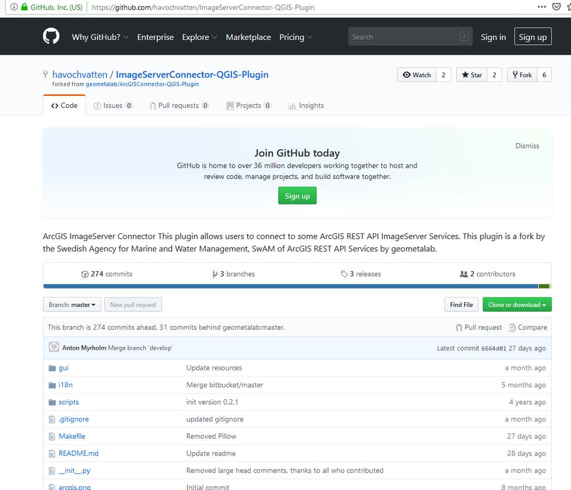
Task: Open the Merge branch 'develop' commit message
Action: click(140, 348)
